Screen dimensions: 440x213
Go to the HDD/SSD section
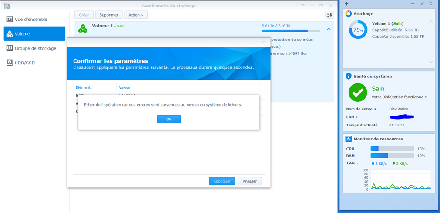34,63
